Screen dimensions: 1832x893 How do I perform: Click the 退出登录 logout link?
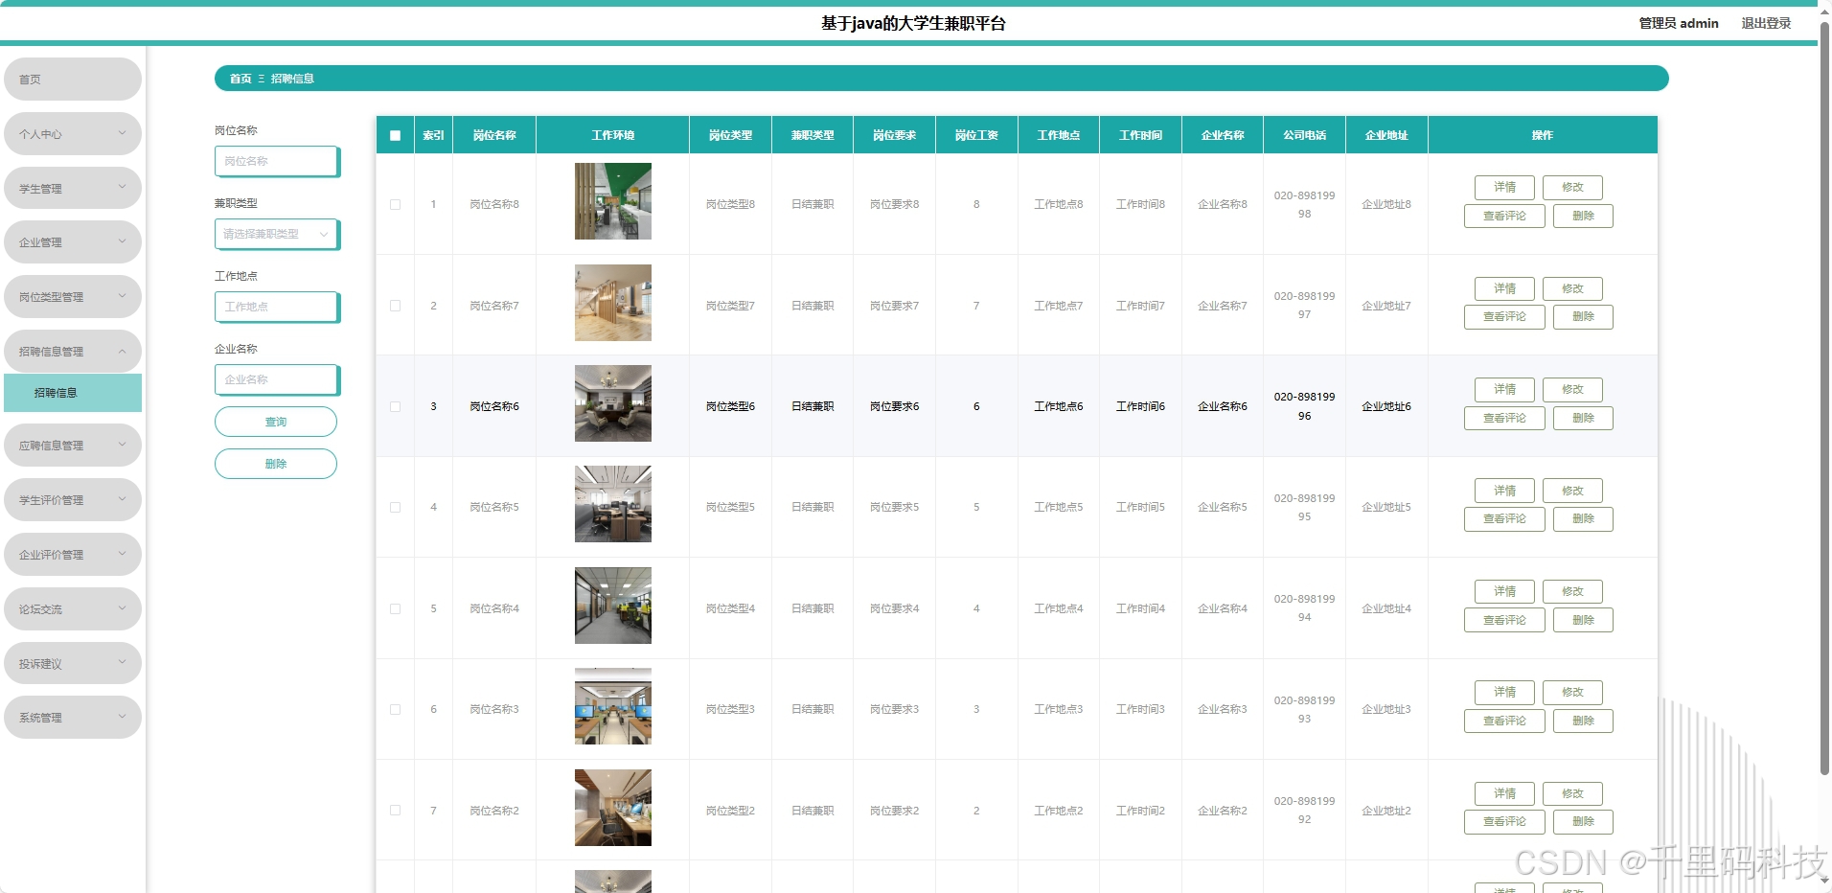click(1766, 23)
